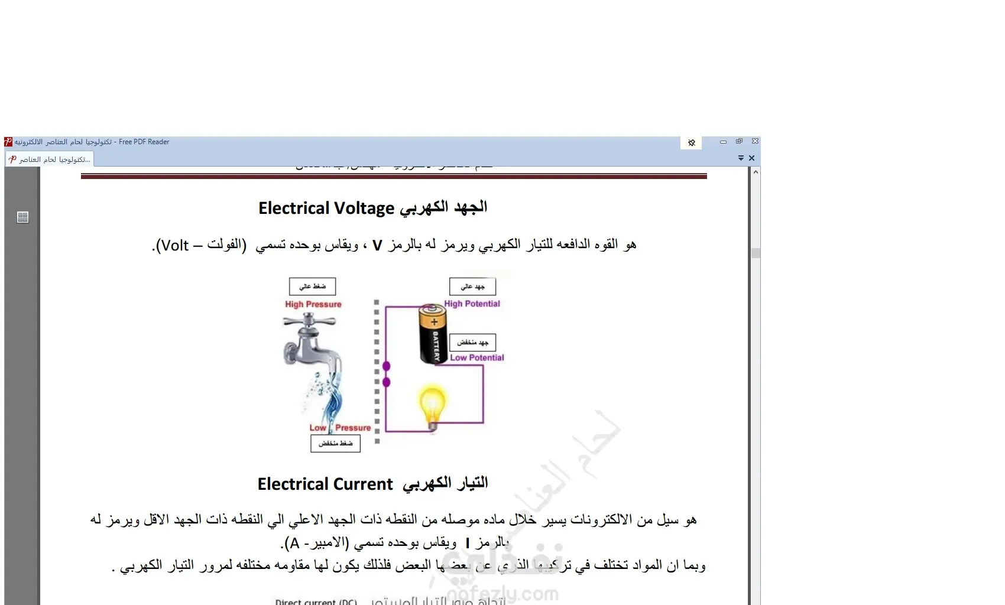
Task: Click the 'High Potential' label
Action: pyautogui.click(x=472, y=304)
